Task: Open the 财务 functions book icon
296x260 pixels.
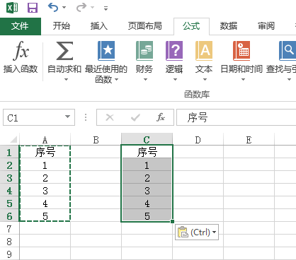Action: (144, 51)
